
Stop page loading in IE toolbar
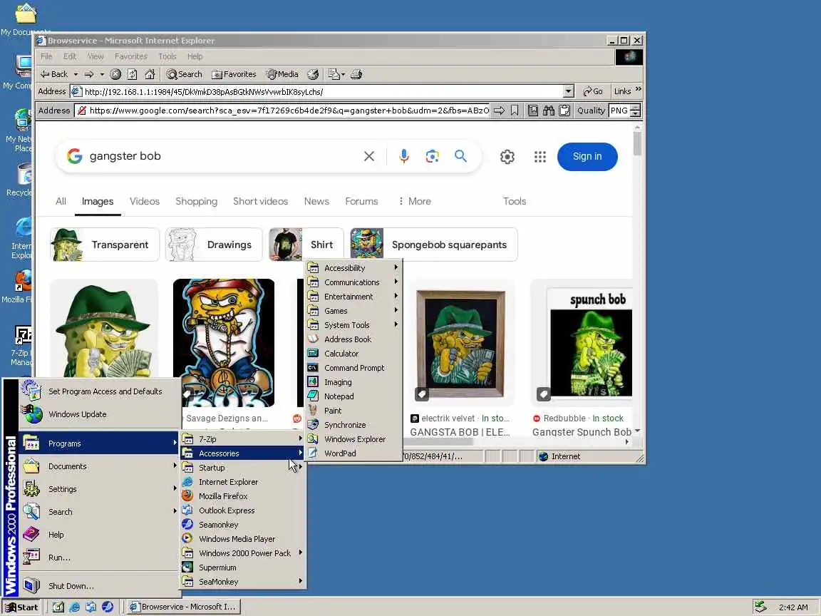tap(115, 74)
